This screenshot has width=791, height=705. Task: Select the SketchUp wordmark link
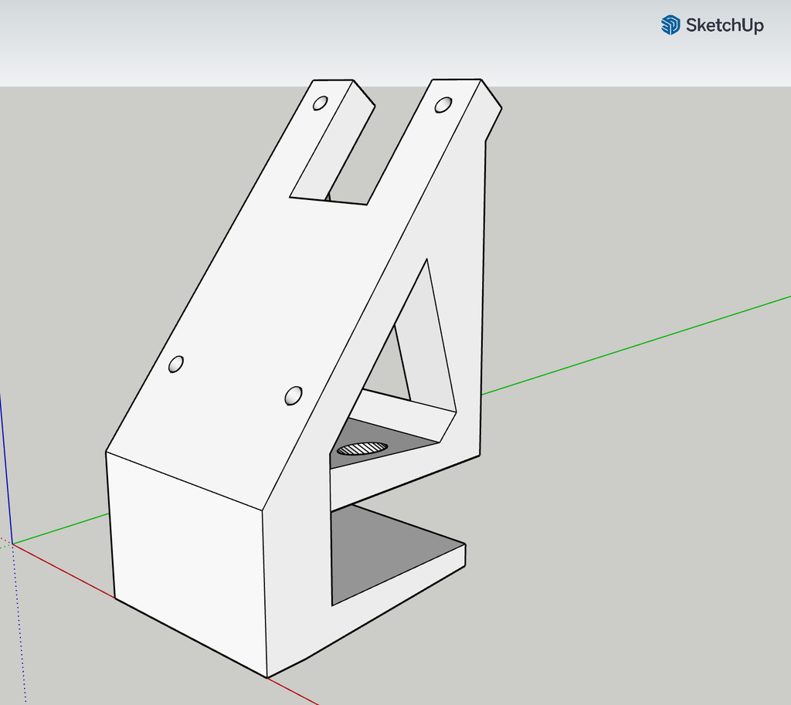[x=723, y=25]
